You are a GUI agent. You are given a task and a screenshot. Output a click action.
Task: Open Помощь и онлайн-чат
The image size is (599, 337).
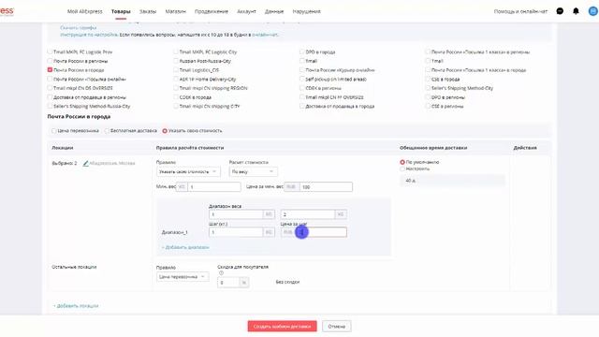tap(520, 11)
